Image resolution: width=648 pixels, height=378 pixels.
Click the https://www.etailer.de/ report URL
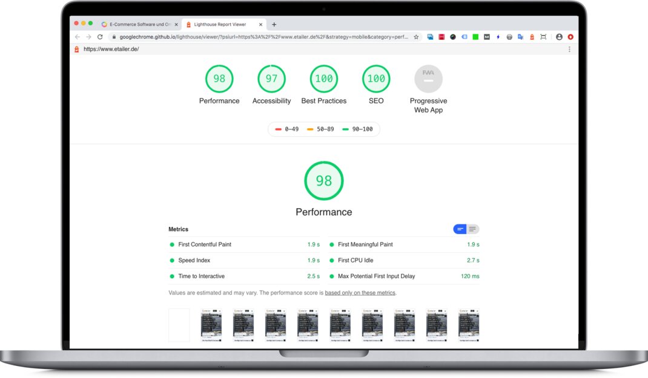point(111,49)
